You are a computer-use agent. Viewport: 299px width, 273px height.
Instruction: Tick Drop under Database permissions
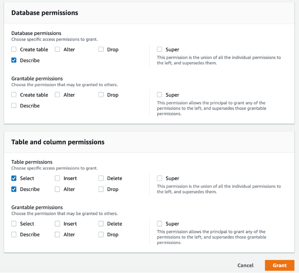(101, 50)
